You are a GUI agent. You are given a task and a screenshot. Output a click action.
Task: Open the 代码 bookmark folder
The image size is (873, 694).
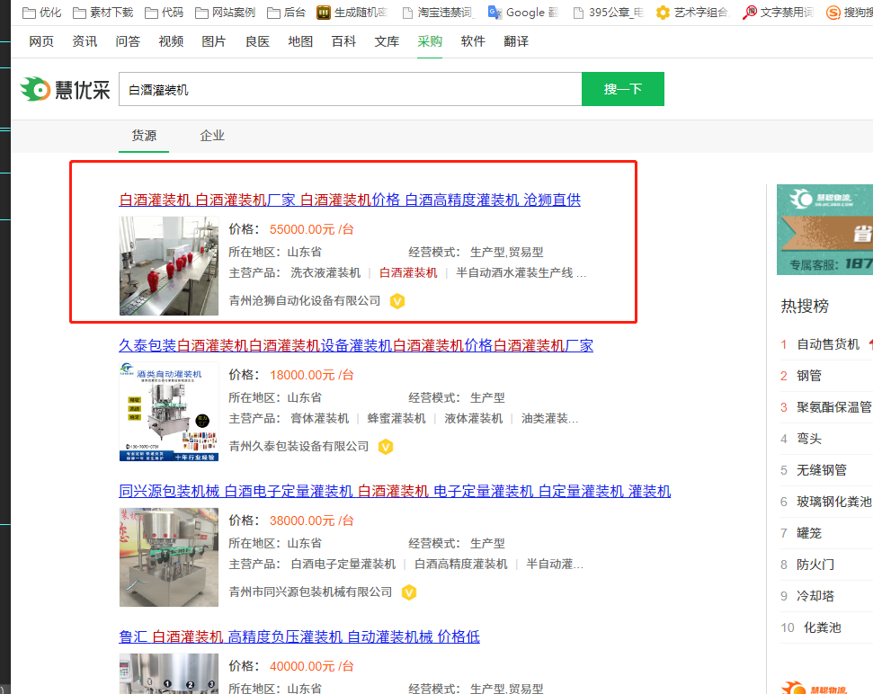tap(164, 13)
